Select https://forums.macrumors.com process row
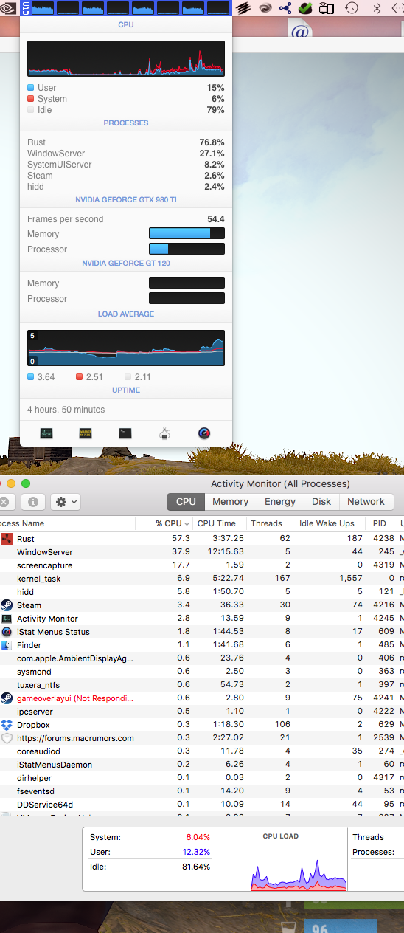Screen dimensions: 404x933 point(202,738)
